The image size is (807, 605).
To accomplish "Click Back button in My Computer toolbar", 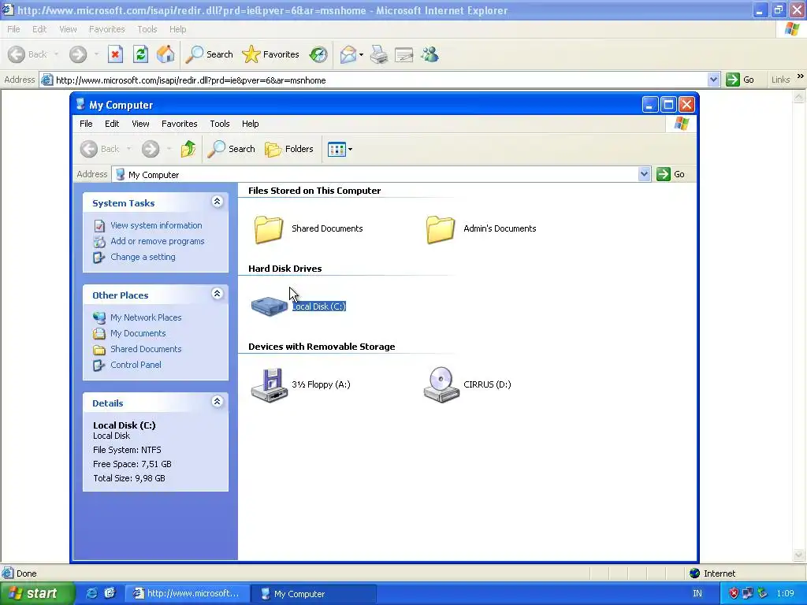I will pos(100,149).
